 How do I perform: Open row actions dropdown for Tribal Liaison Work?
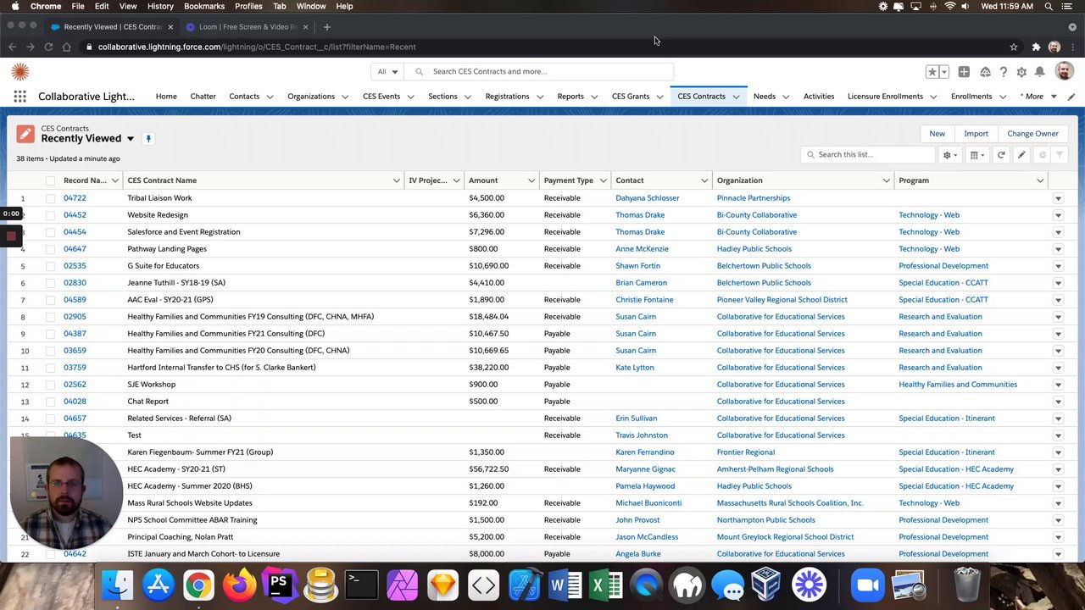pyautogui.click(x=1058, y=198)
